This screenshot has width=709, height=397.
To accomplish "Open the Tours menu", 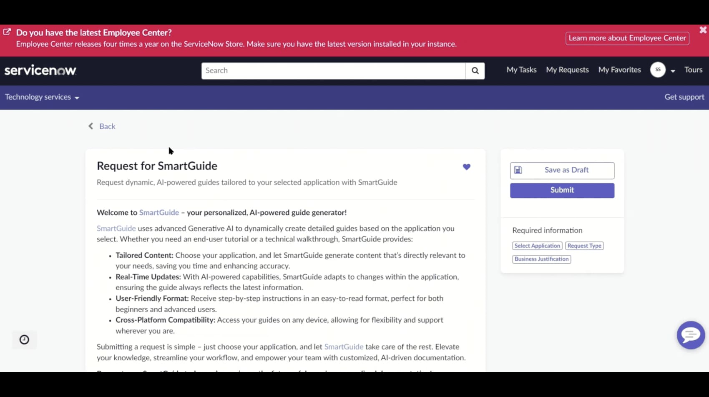I will click(693, 70).
